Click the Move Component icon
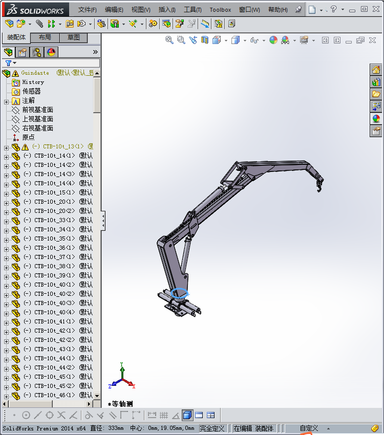 pos(81,24)
